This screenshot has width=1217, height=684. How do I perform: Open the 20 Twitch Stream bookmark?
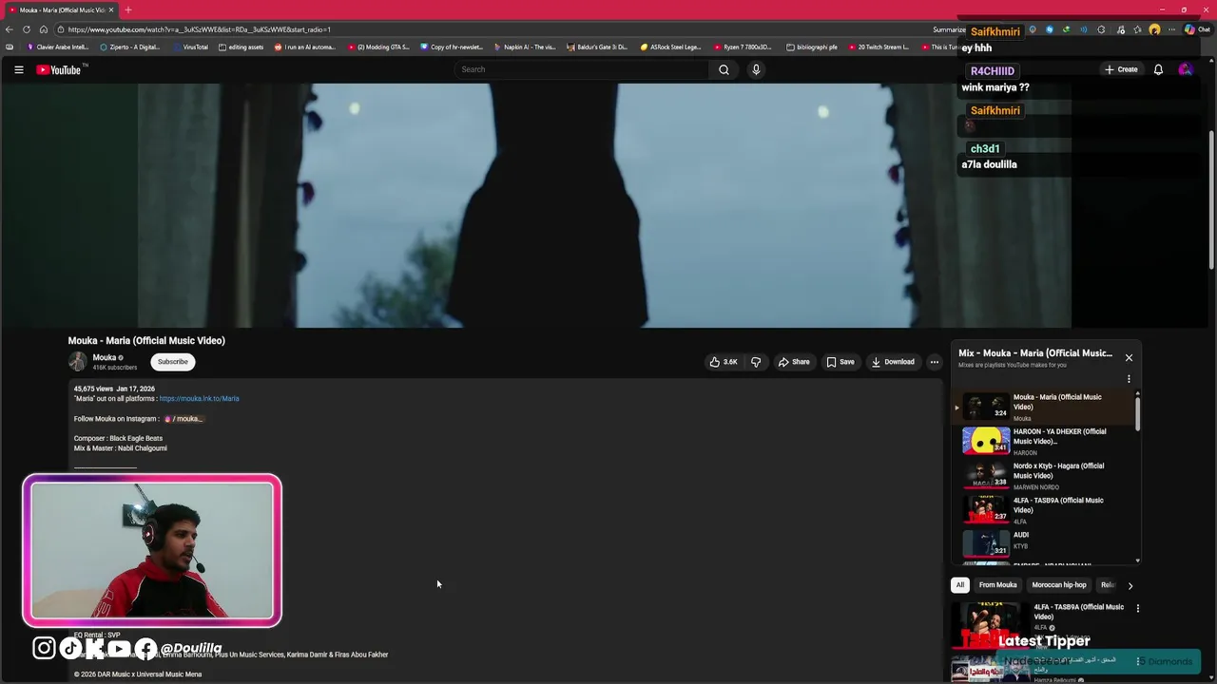[879, 47]
